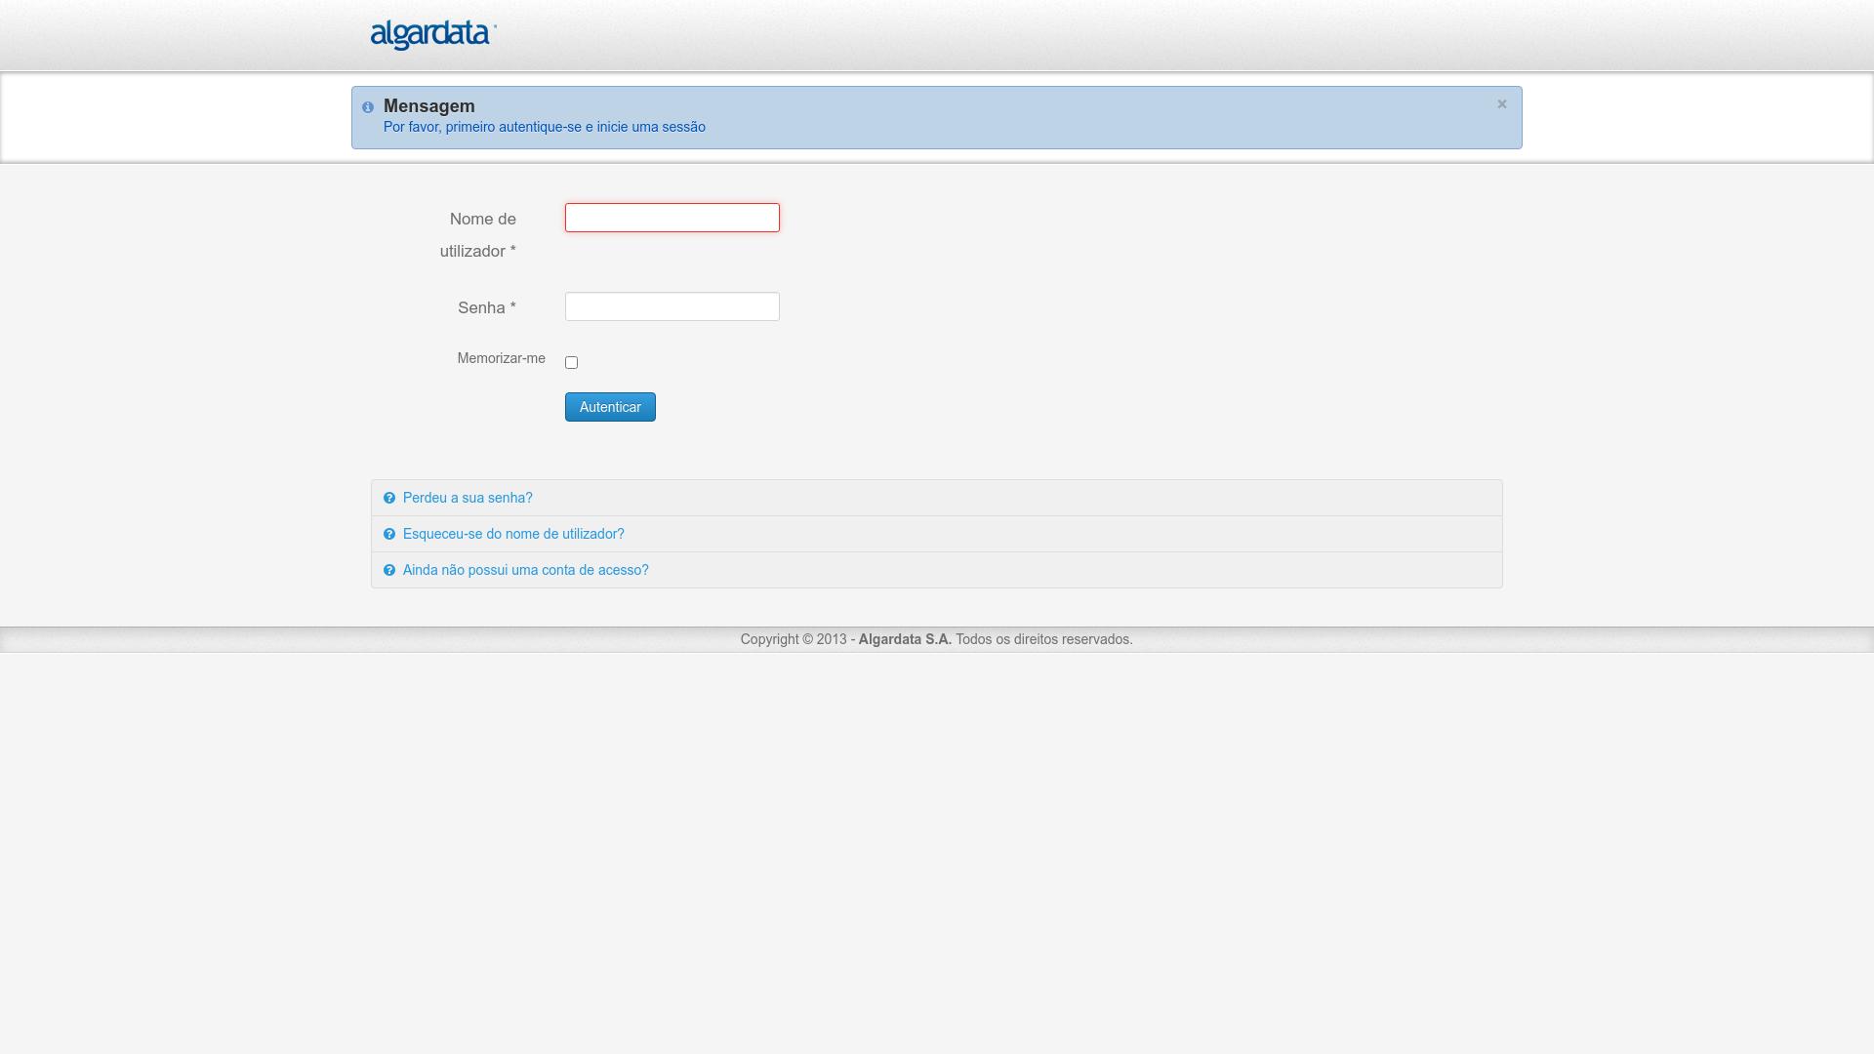
Task: Click Todos os direitos reservados footer text
Action: click(x=1043, y=639)
